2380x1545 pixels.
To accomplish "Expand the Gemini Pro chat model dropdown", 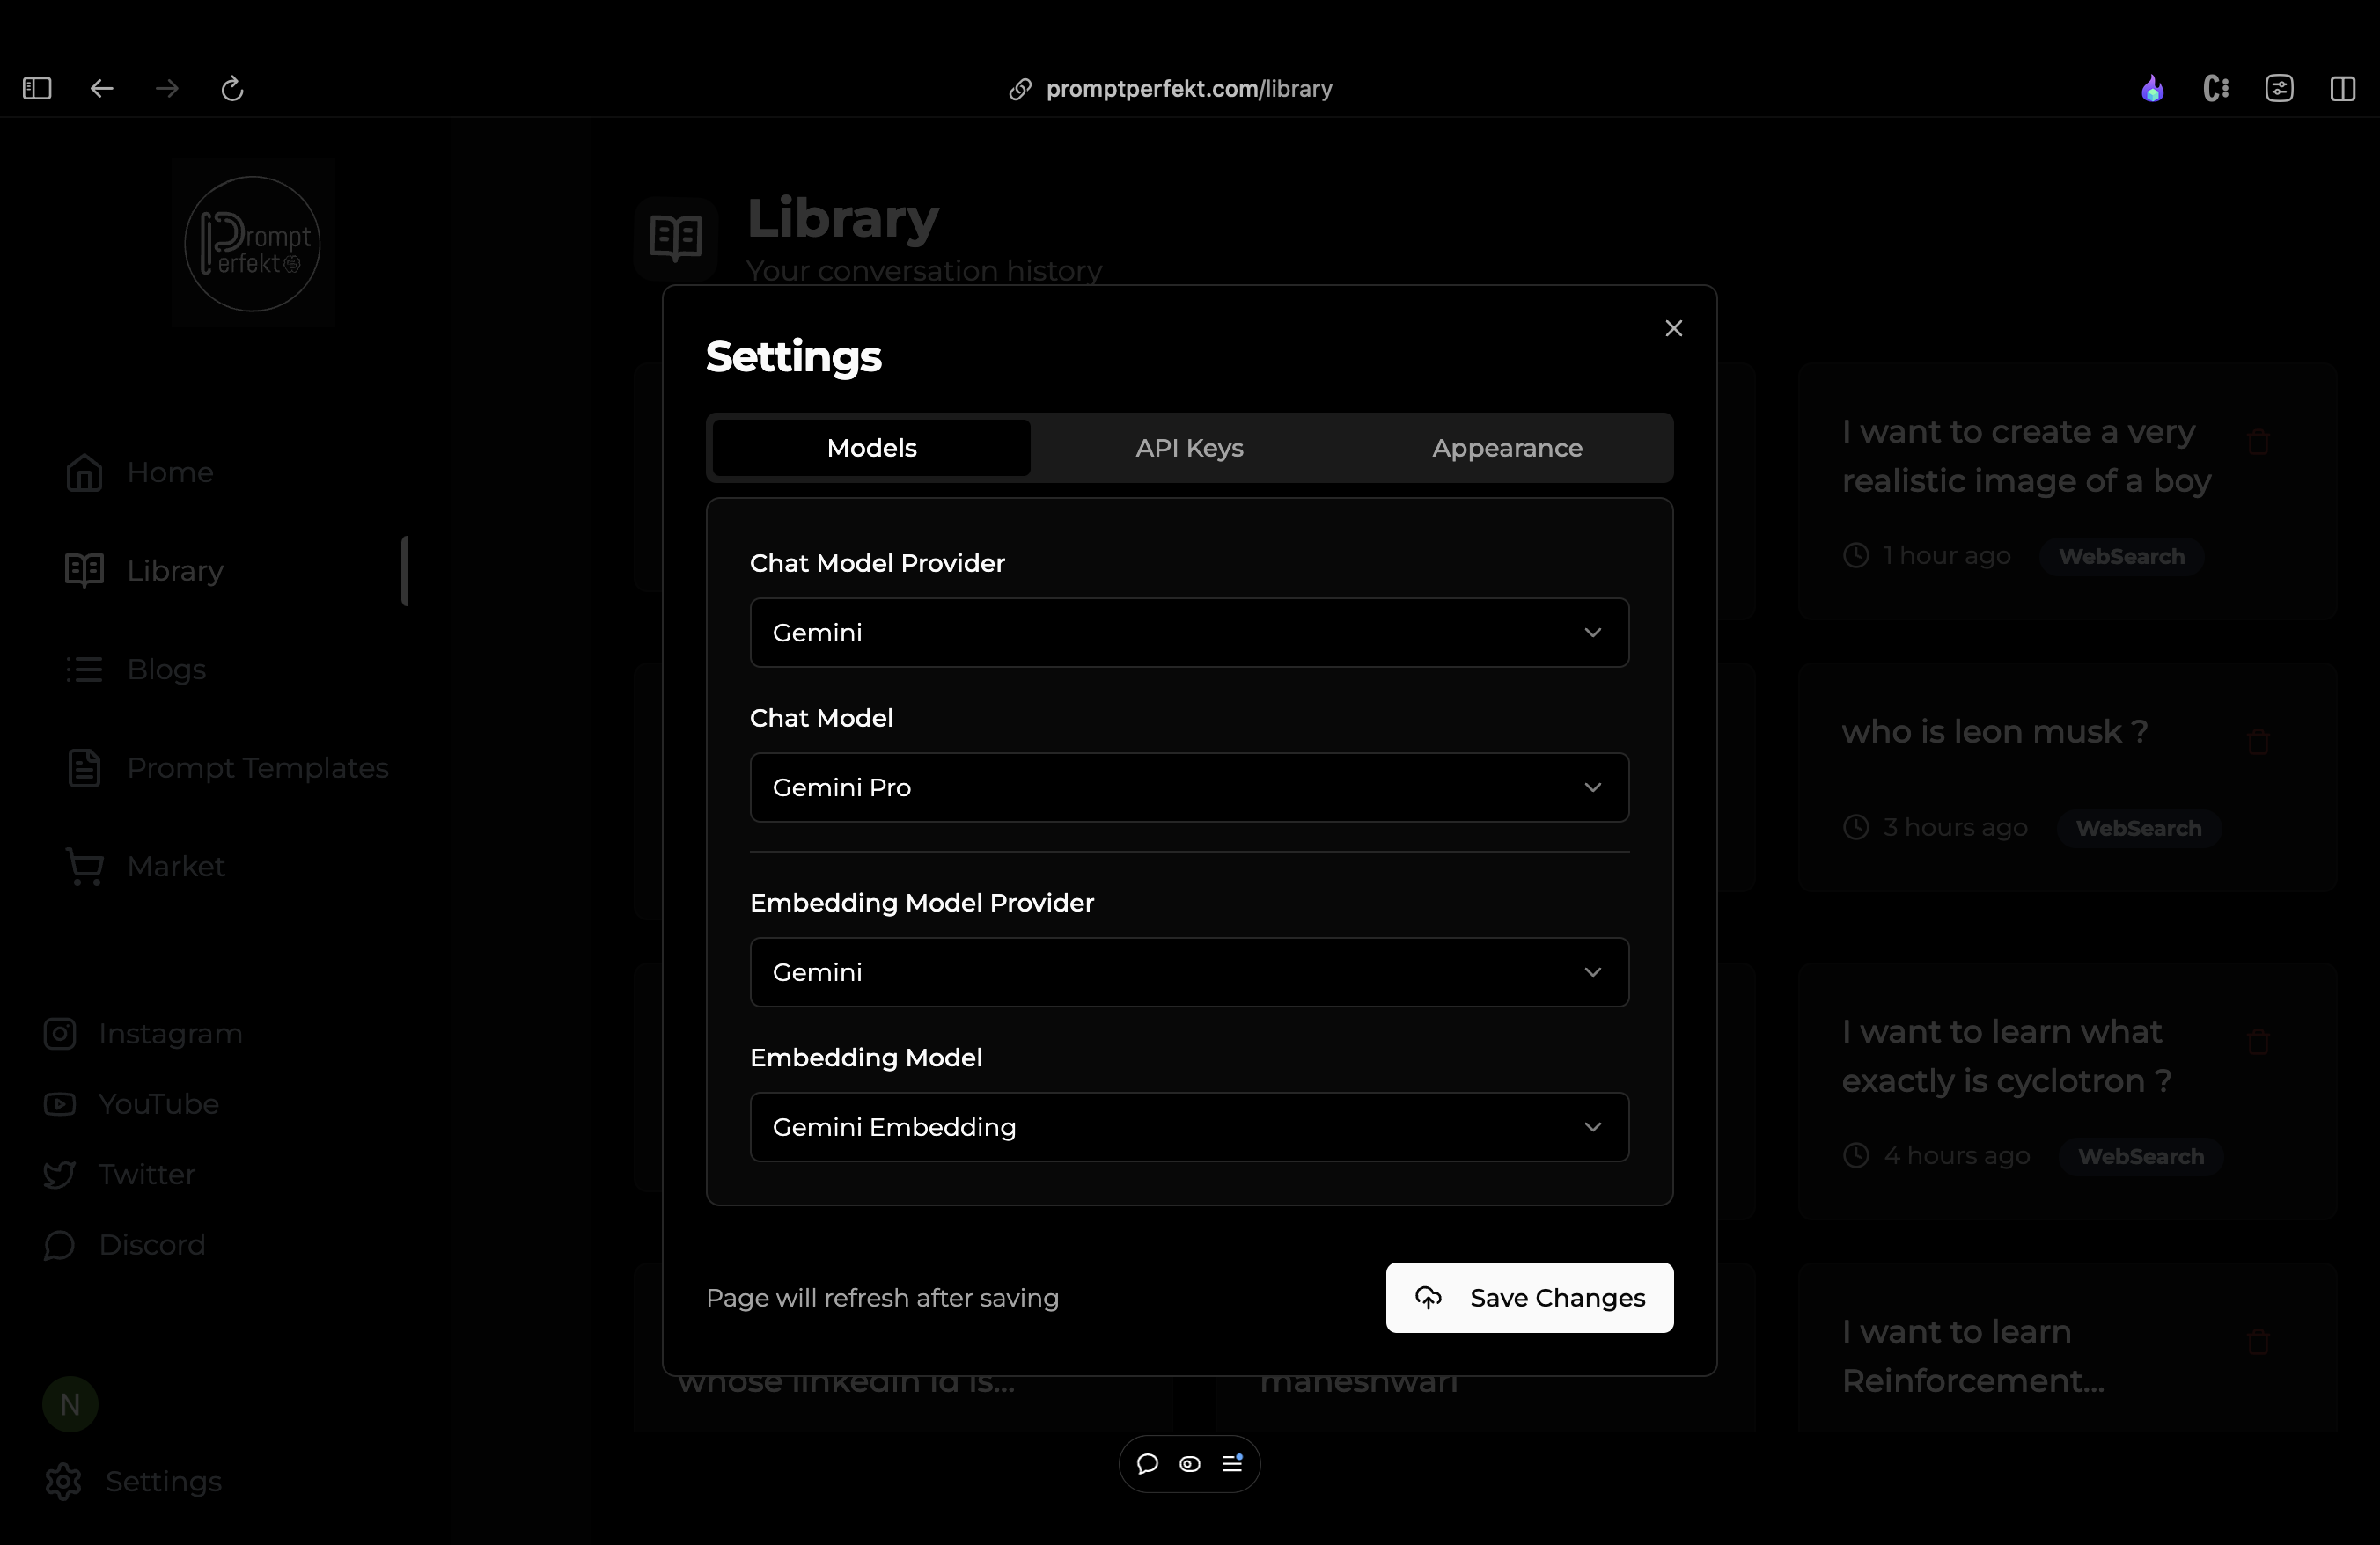I will pyautogui.click(x=1188, y=787).
